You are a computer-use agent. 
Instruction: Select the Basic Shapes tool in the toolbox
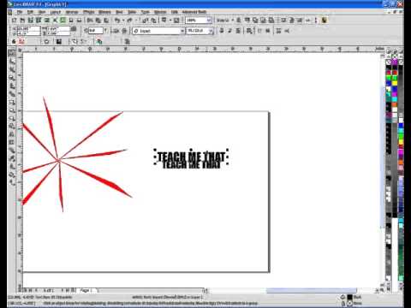(12, 126)
